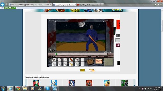Refresh the page using the reload icon
163x91 pixels.
(x=49, y=5)
